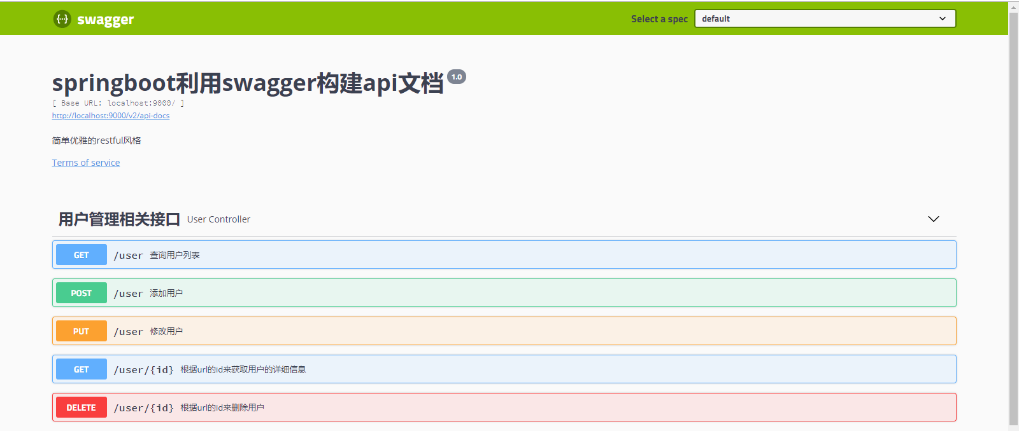This screenshot has width=1019, height=431.
Task: Click the GET badge for /user/{id}
Action: pyautogui.click(x=82, y=369)
